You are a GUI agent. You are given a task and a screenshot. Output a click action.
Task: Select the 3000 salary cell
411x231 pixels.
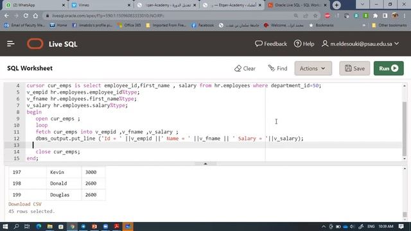(x=94, y=172)
